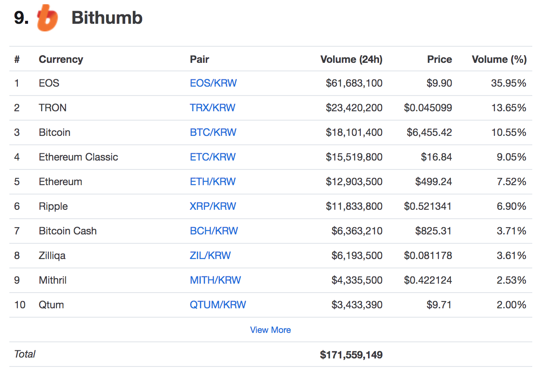Click the Bithumb orange logo icon
Image resolution: width=545 pixels, height=372 pixels.
coord(47,18)
